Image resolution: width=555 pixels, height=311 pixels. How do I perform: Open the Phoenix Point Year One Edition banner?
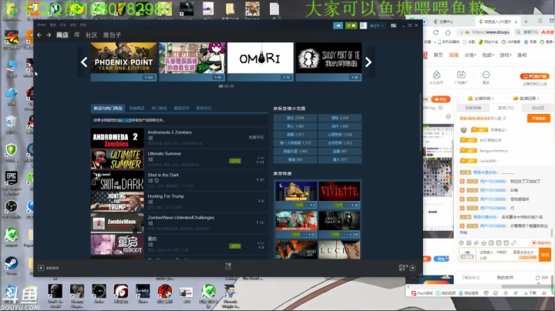[x=123, y=62]
